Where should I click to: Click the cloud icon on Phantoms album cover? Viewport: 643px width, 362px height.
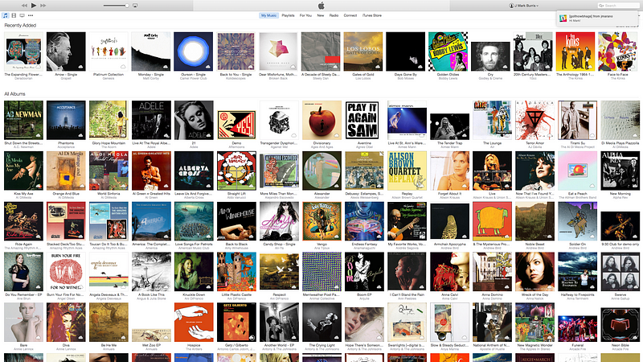80,135
